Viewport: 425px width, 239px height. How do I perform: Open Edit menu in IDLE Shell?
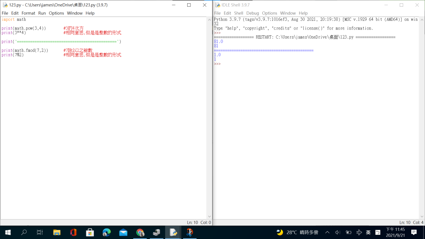coord(227,13)
